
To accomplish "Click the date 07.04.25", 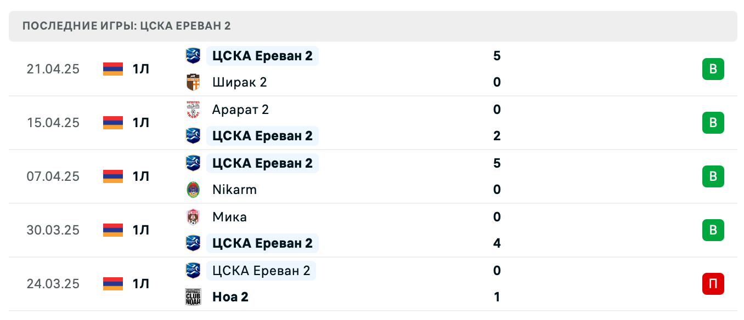I will pos(53,176).
